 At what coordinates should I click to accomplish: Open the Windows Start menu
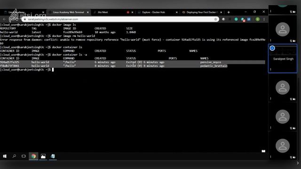click(x=5, y=156)
